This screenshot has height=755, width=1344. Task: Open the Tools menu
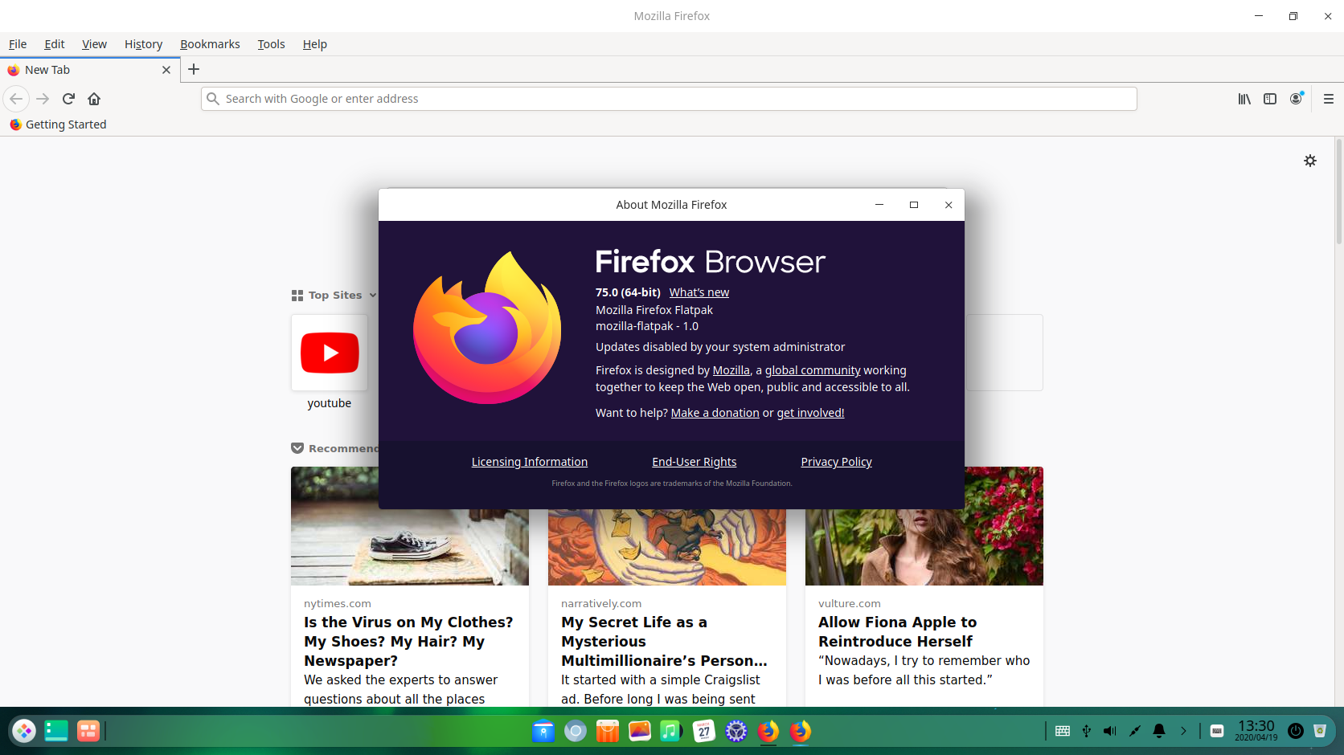(x=271, y=44)
